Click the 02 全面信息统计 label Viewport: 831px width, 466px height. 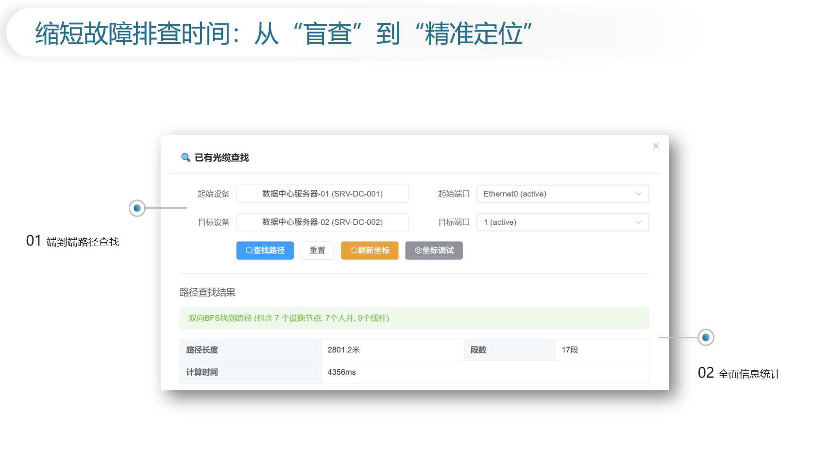coord(739,373)
